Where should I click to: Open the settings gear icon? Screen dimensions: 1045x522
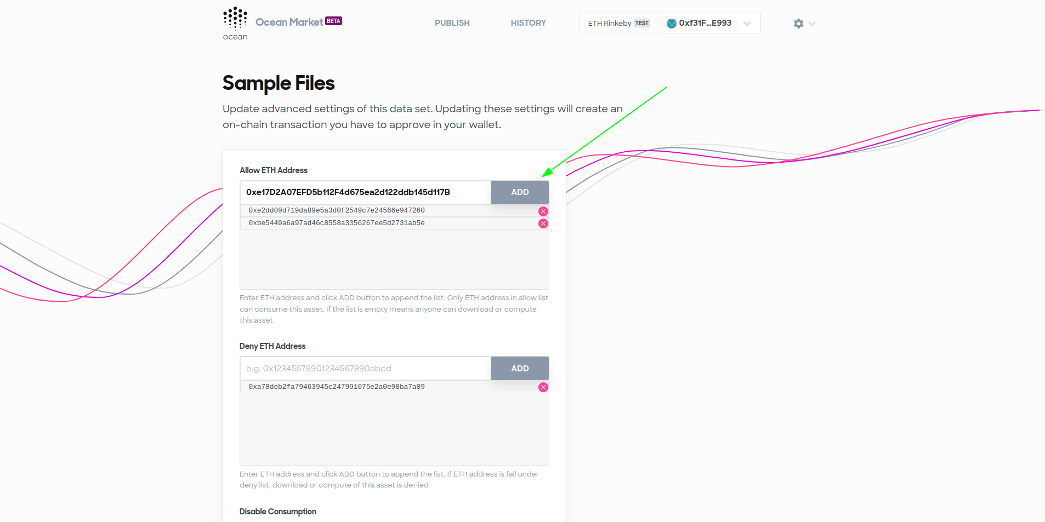798,24
